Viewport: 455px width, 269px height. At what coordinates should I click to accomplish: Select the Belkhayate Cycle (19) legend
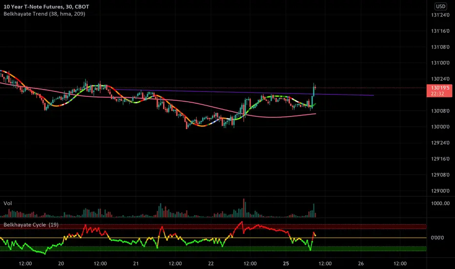(31, 225)
